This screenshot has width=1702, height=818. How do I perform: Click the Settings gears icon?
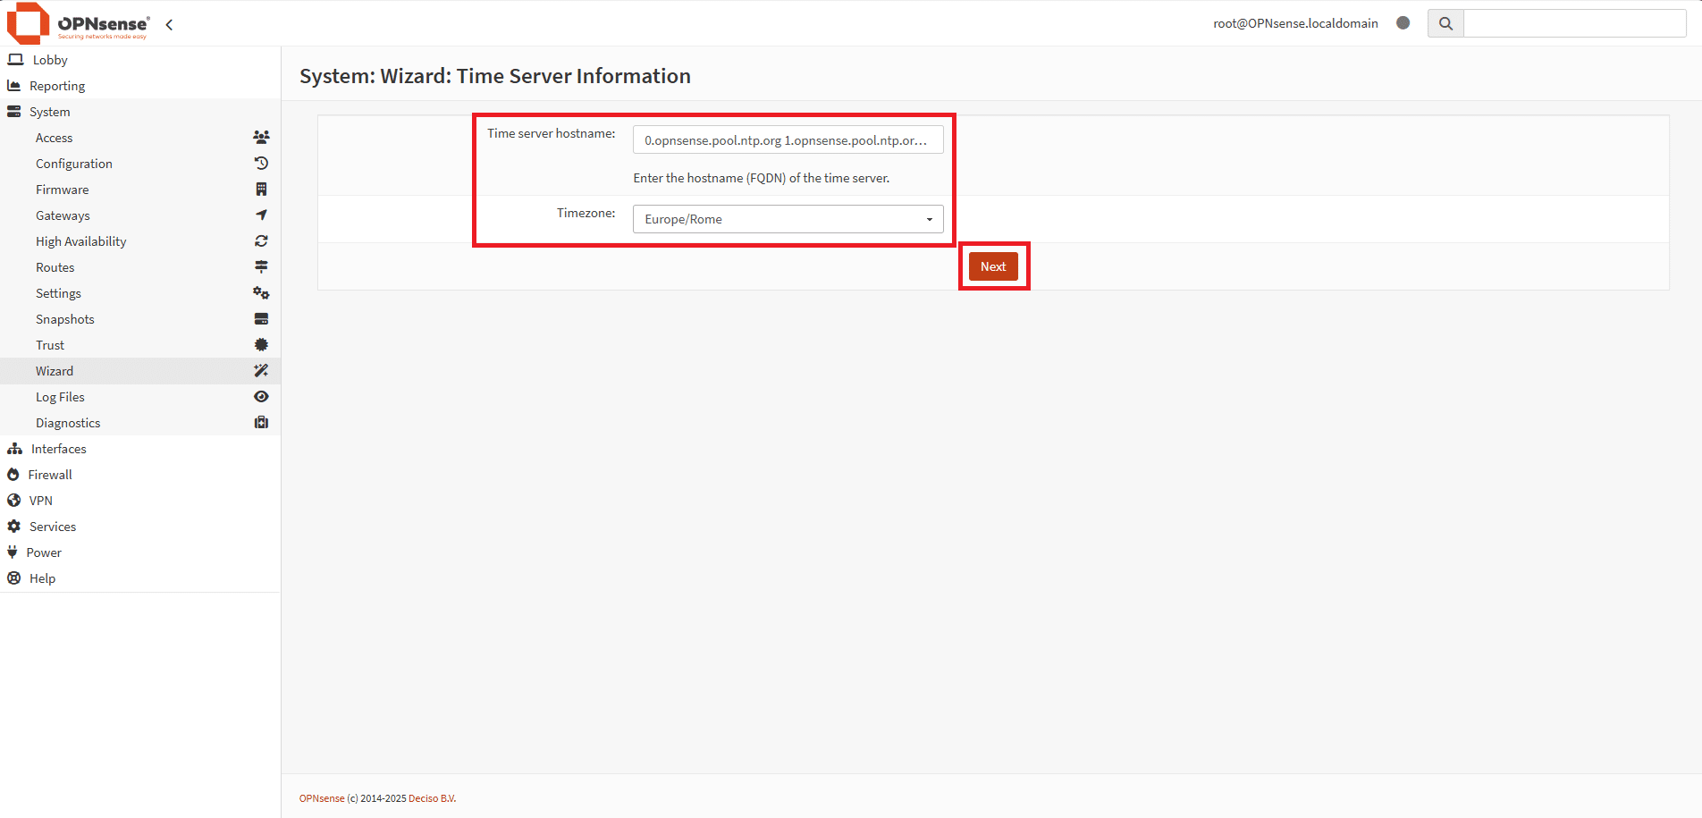(x=261, y=293)
